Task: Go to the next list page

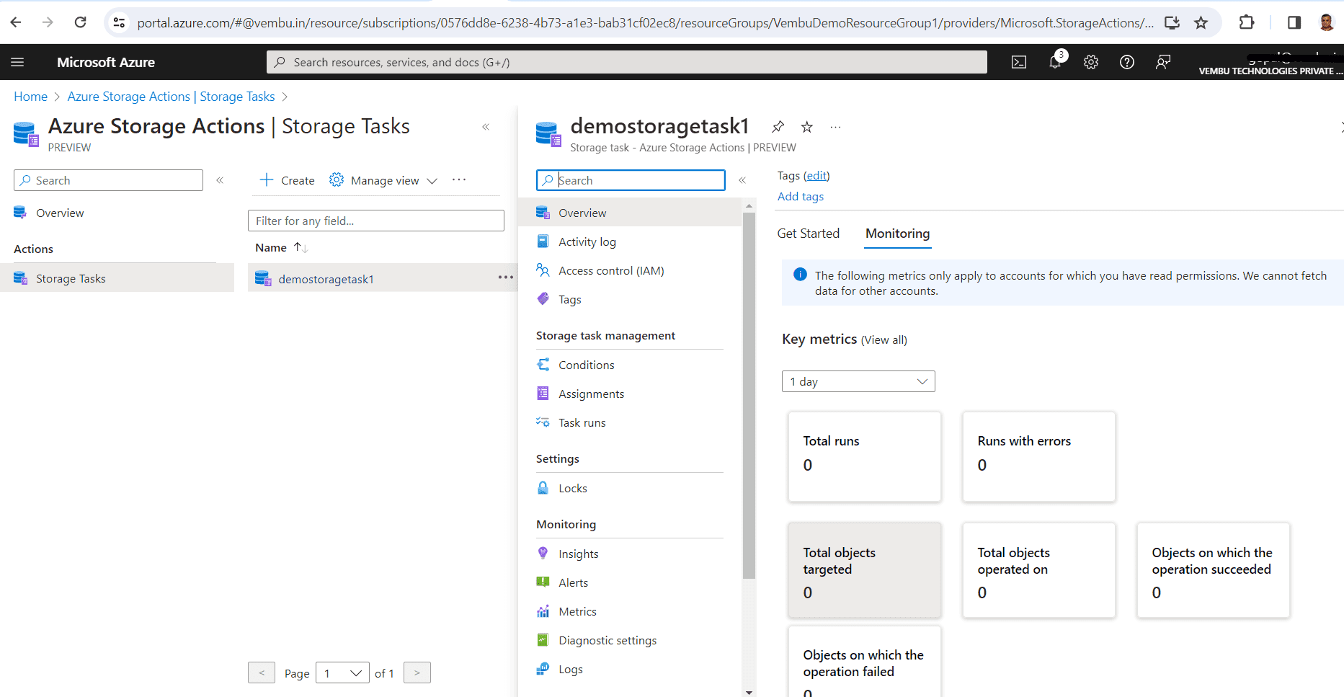Action: (x=417, y=672)
